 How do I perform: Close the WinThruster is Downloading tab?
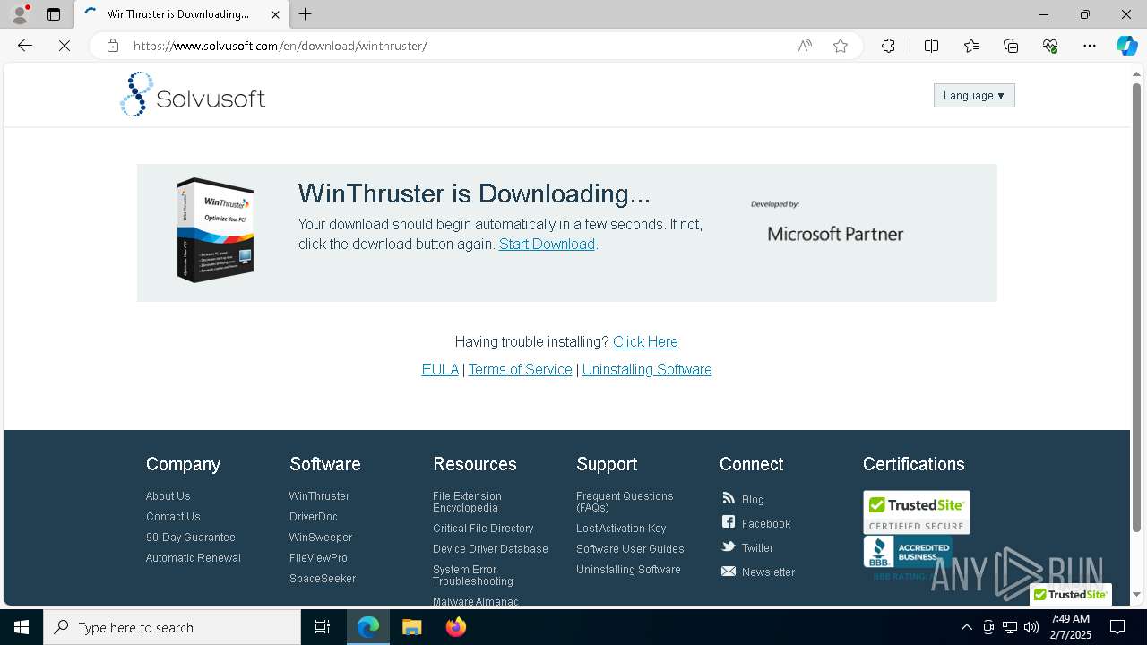[x=275, y=14]
